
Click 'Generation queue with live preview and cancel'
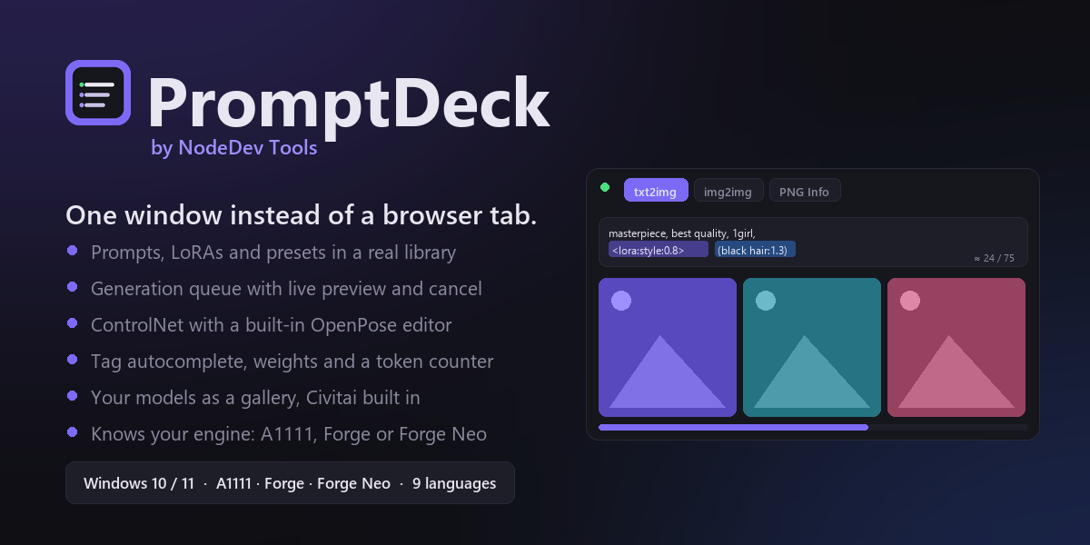(286, 289)
